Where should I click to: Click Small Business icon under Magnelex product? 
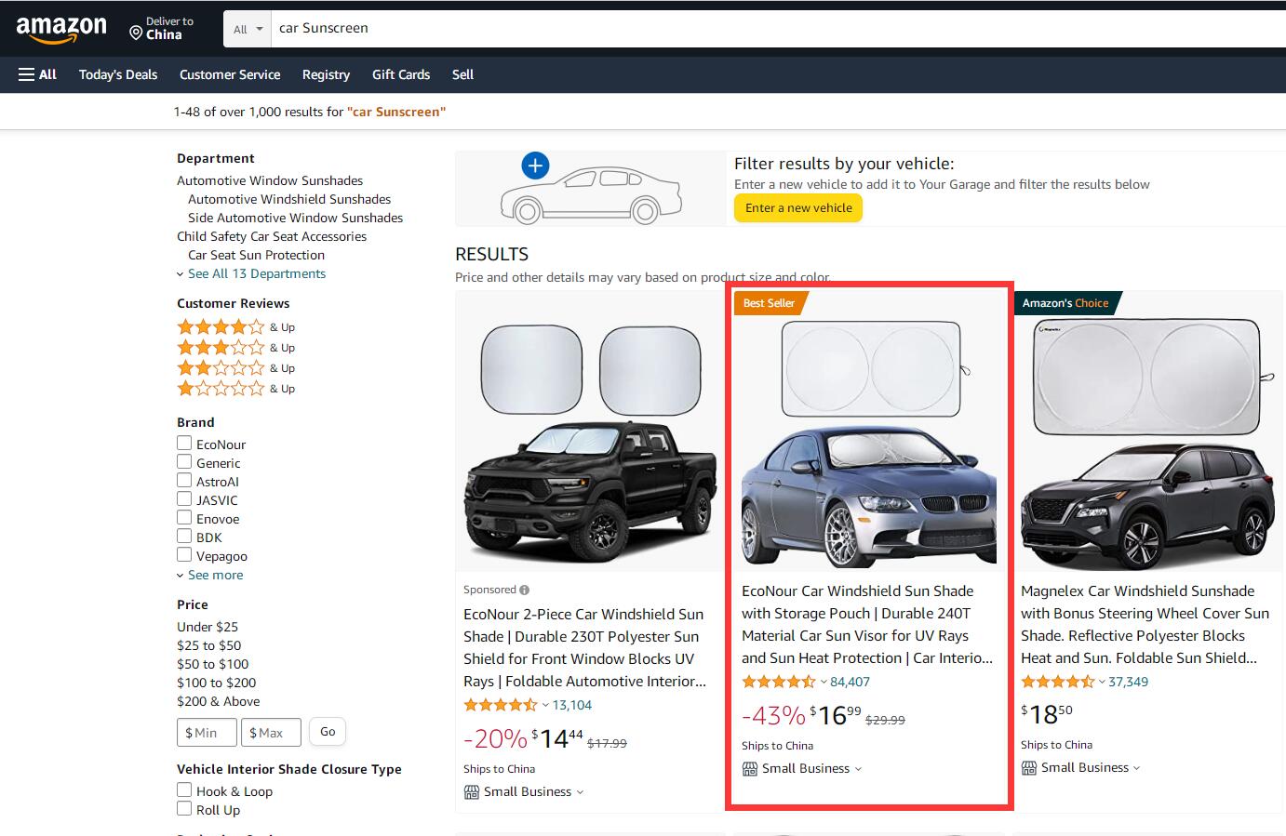pyautogui.click(x=1029, y=768)
